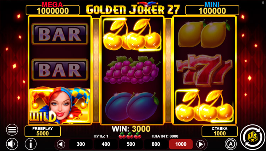The width and height of the screenshot is (266, 151).
Task: Toggle autoplay mode
Action: tap(231, 144)
